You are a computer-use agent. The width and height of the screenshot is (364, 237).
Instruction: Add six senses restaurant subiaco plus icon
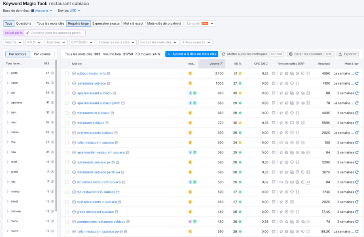(74, 182)
